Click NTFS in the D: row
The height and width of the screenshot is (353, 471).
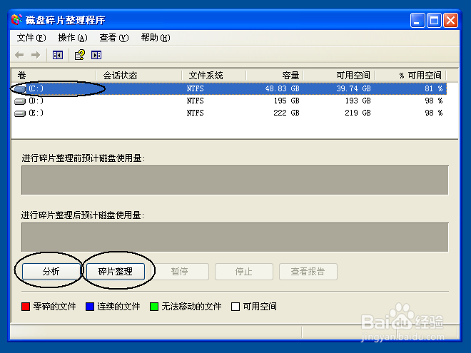(x=196, y=101)
